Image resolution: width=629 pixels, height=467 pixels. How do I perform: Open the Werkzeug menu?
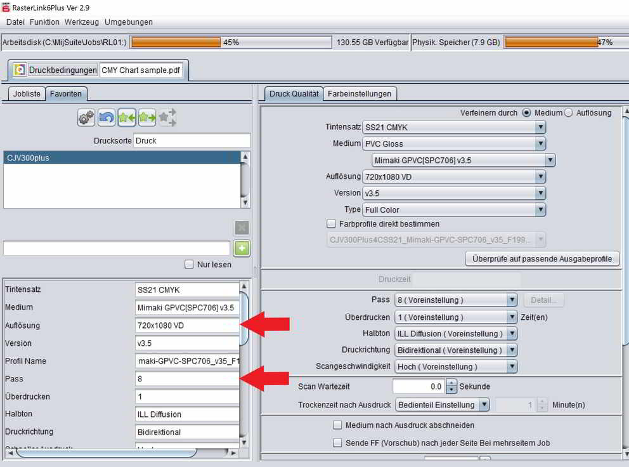click(82, 22)
